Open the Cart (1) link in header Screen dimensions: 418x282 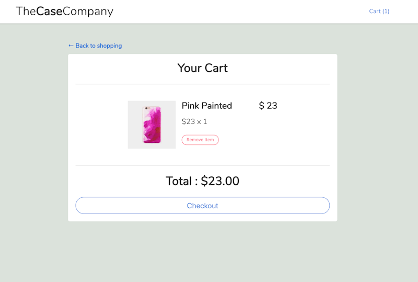click(379, 11)
